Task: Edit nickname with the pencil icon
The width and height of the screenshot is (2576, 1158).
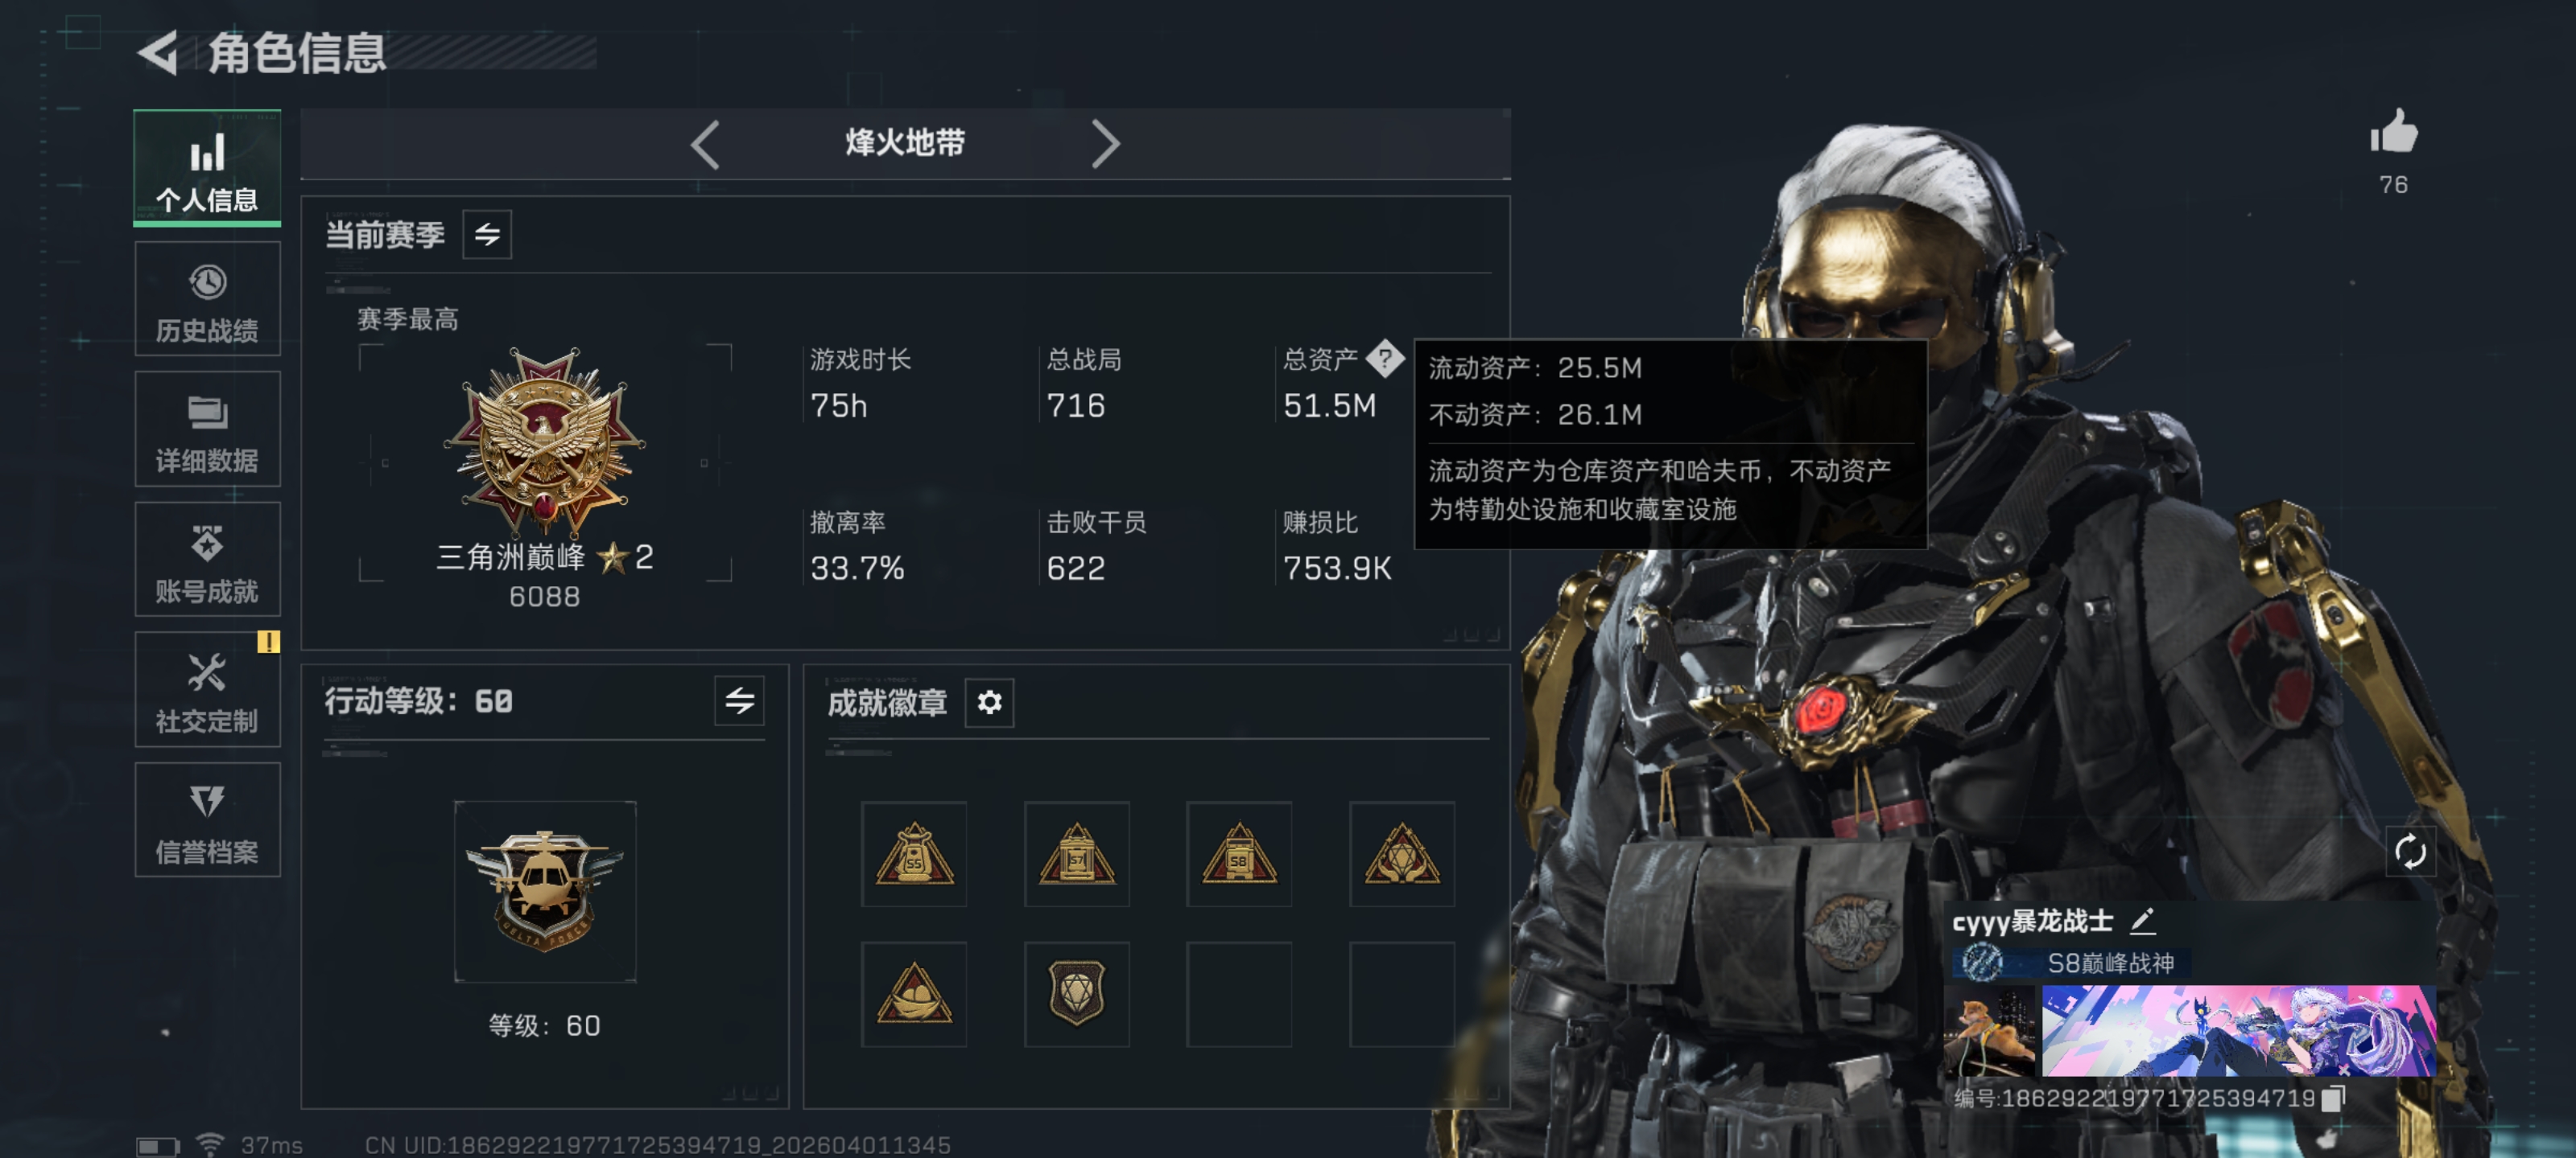Action: coord(2142,920)
